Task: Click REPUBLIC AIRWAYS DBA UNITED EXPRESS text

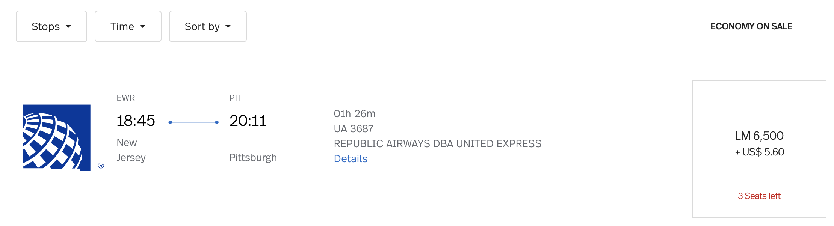Action: tap(438, 143)
